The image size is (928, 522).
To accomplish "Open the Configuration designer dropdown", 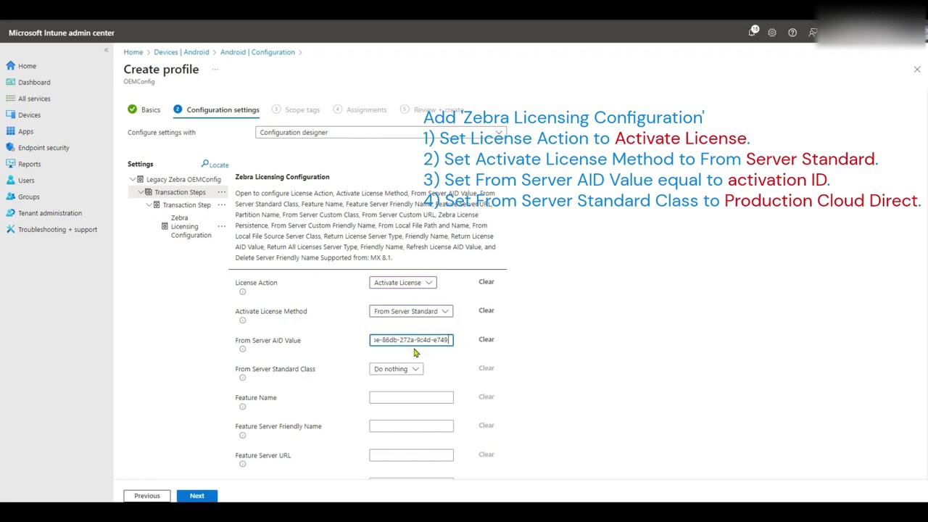I will click(381, 133).
